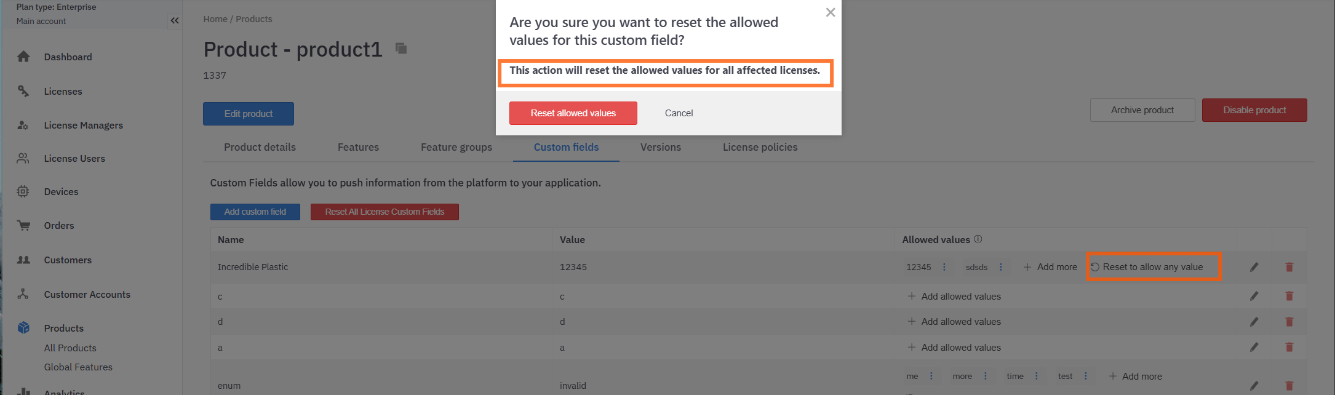This screenshot has height=395, width=1335.
Task: Click the edit pencil for row 'd'
Action: pyautogui.click(x=1254, y=322)
